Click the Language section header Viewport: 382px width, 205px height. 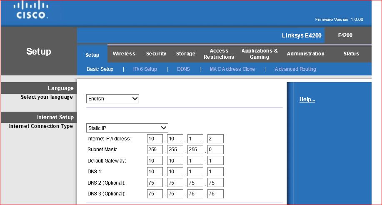pos(61,88)
